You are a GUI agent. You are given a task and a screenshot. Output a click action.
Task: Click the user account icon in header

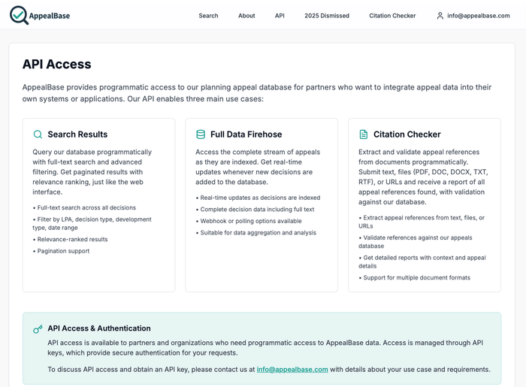click(x=440, y=15)
